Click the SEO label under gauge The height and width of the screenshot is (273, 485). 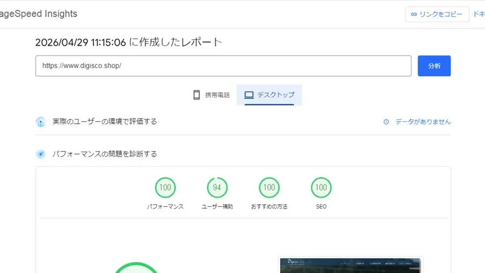(321, 206)
